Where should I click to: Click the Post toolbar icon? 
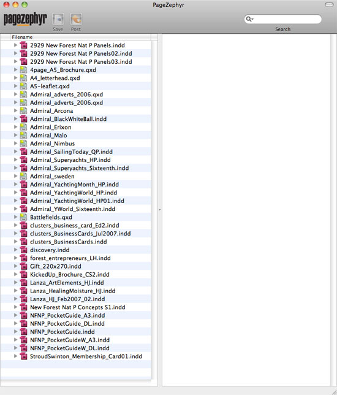(x=76, y=19)
